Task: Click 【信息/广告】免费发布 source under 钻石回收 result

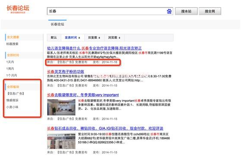Action: point(72,153)
